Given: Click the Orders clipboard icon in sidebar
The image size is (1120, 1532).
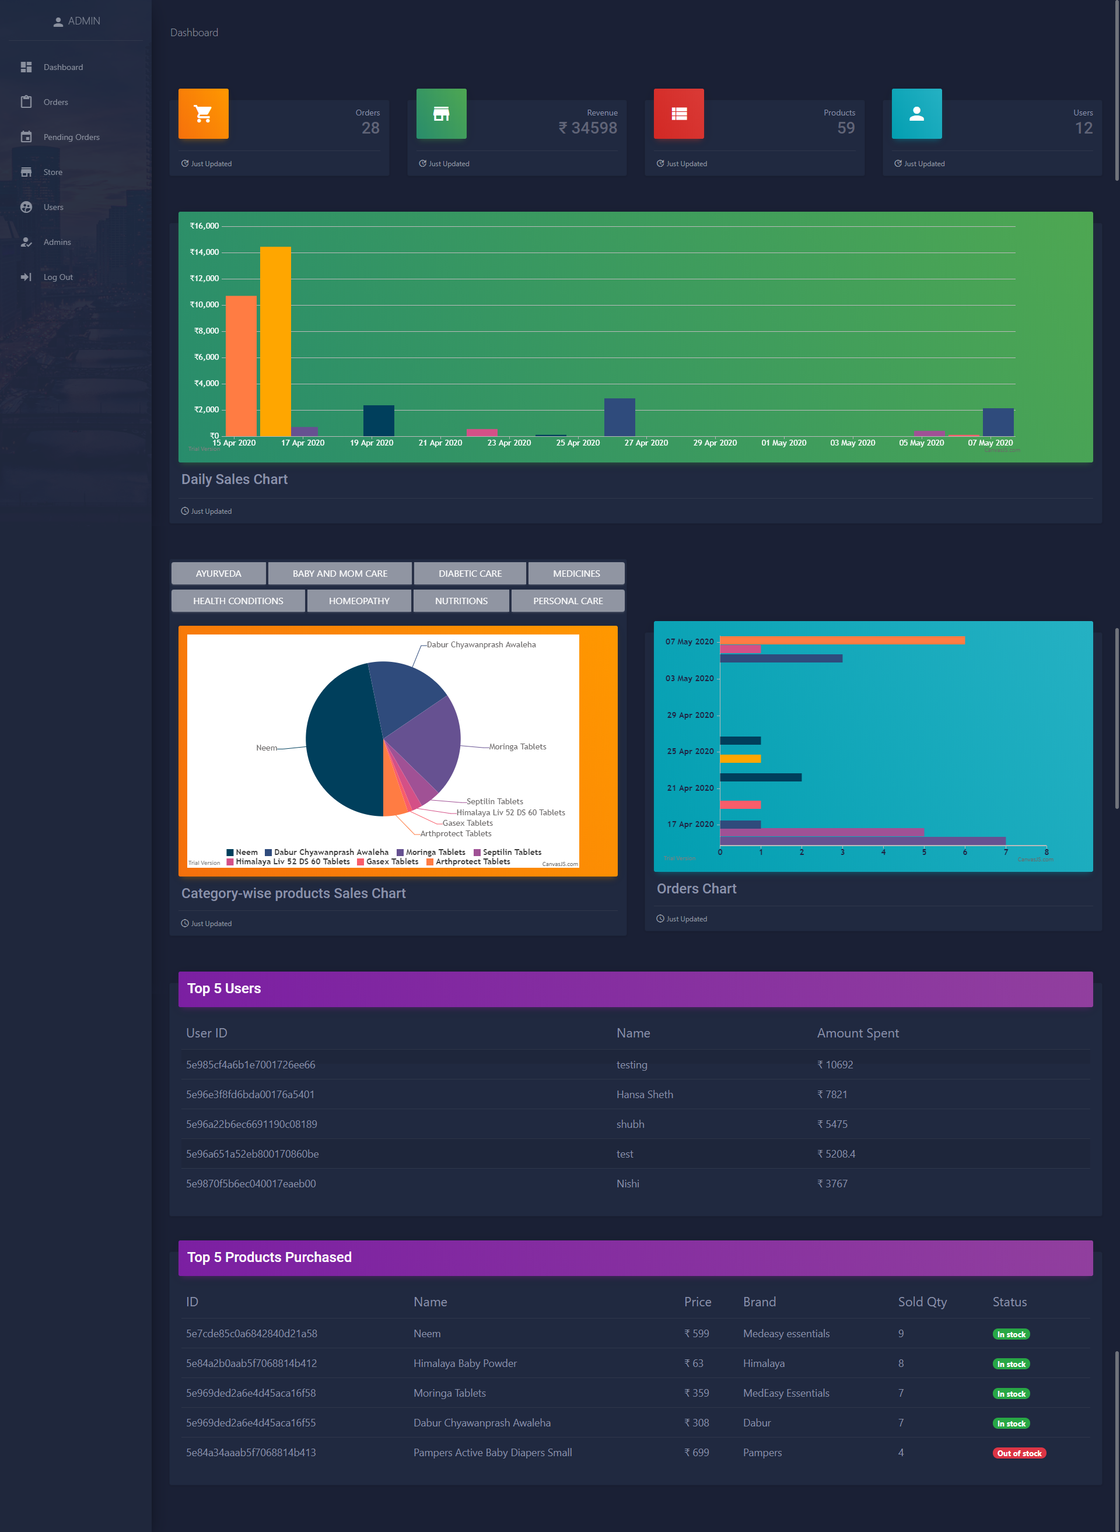Looking at the screenshot, I should pyautogui.click(x=26, y=103).
